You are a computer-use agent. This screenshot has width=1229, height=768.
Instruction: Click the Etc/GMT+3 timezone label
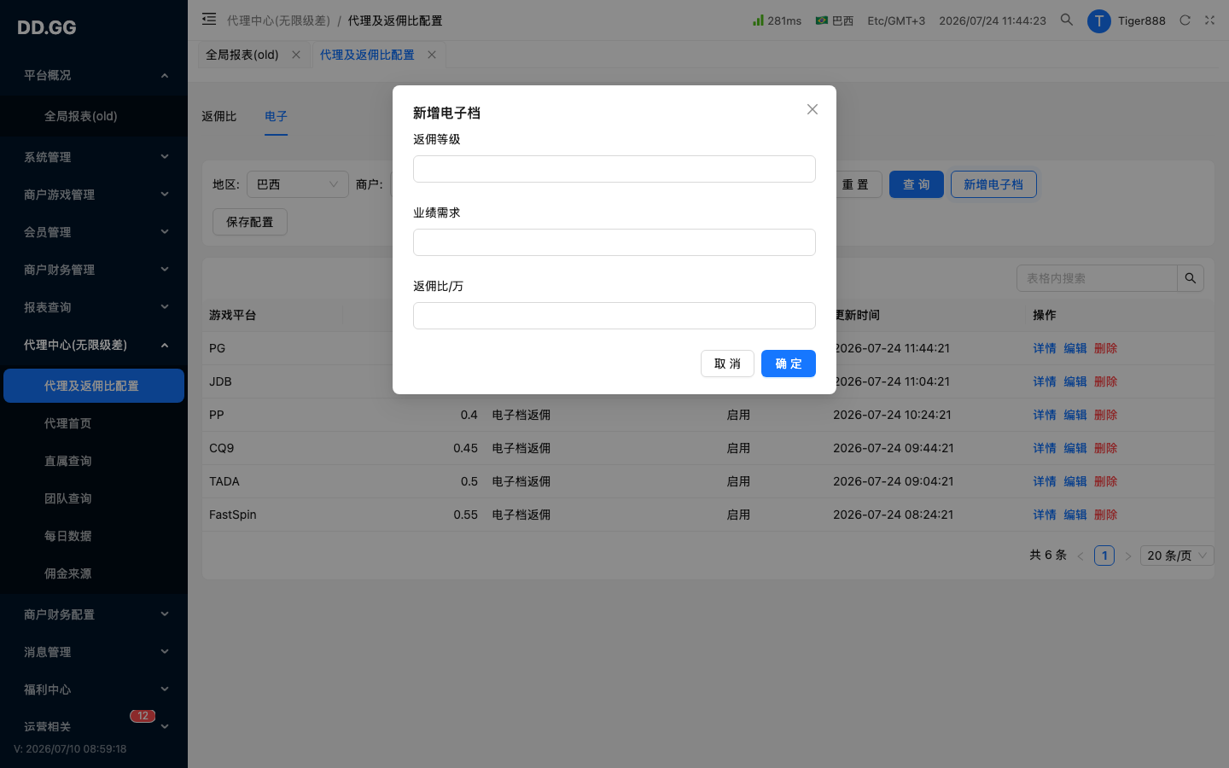[x=896, y=20]
